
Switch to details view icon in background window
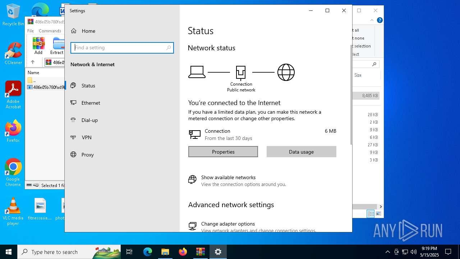pos(371,214)
